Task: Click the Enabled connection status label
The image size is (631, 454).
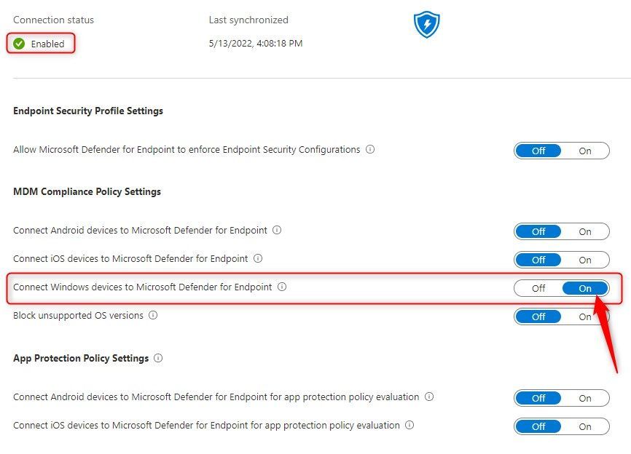Action: click(x=47, y=44)
